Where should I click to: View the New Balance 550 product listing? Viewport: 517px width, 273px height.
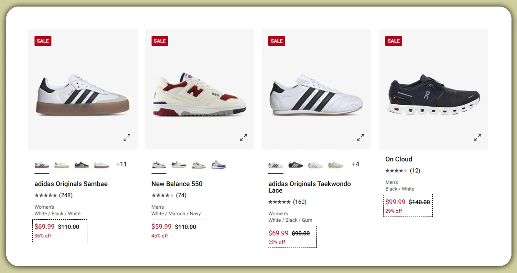tap(177, 183)
